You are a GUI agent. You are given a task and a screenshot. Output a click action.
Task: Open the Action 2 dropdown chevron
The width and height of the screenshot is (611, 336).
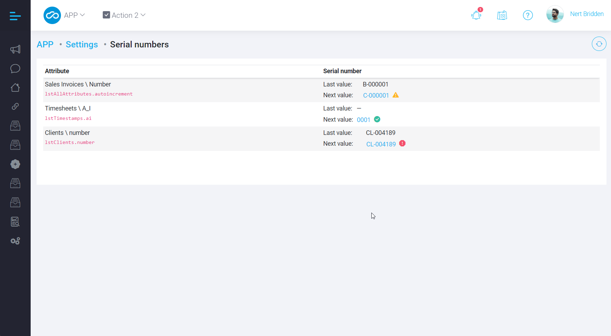click(x=143, y=15)
